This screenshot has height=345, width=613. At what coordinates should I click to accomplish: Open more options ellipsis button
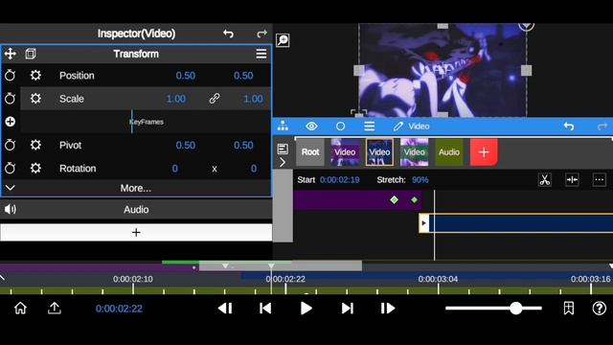point(599,180)
